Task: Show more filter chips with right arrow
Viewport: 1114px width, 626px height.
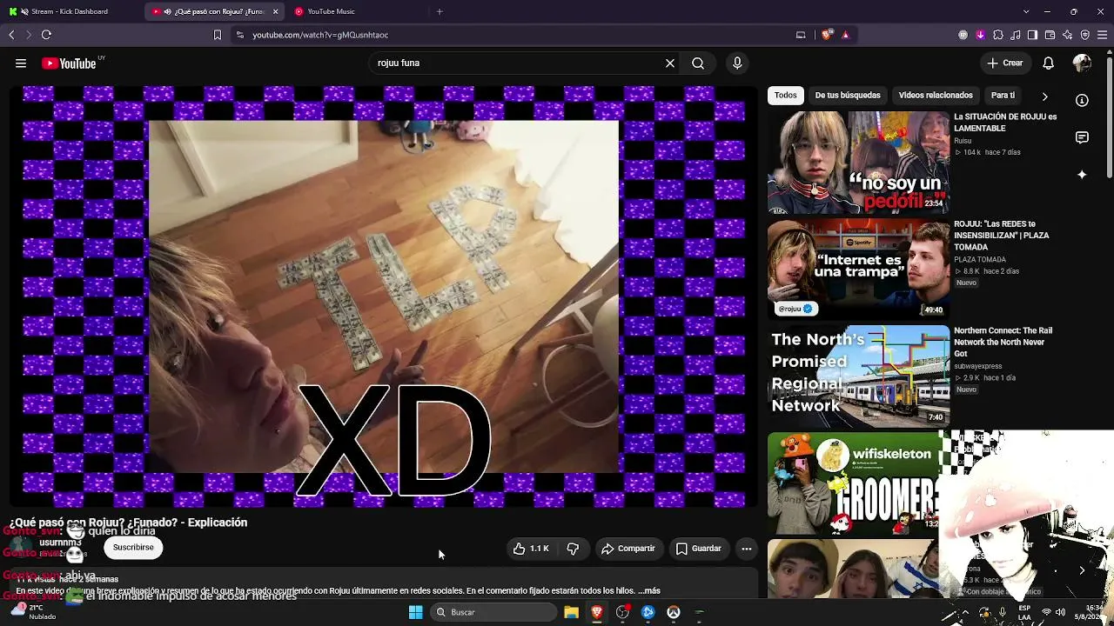Action: 1044,96
